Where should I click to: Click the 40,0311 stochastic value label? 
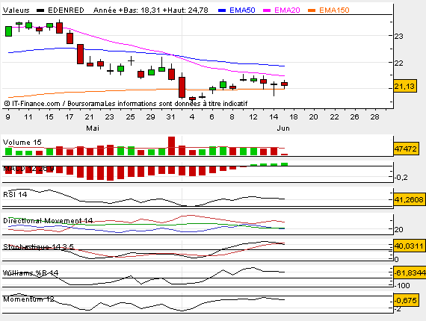point(409,246)
